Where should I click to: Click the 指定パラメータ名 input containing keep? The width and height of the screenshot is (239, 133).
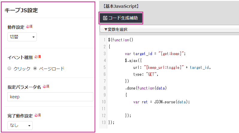(x=50, y=97)
